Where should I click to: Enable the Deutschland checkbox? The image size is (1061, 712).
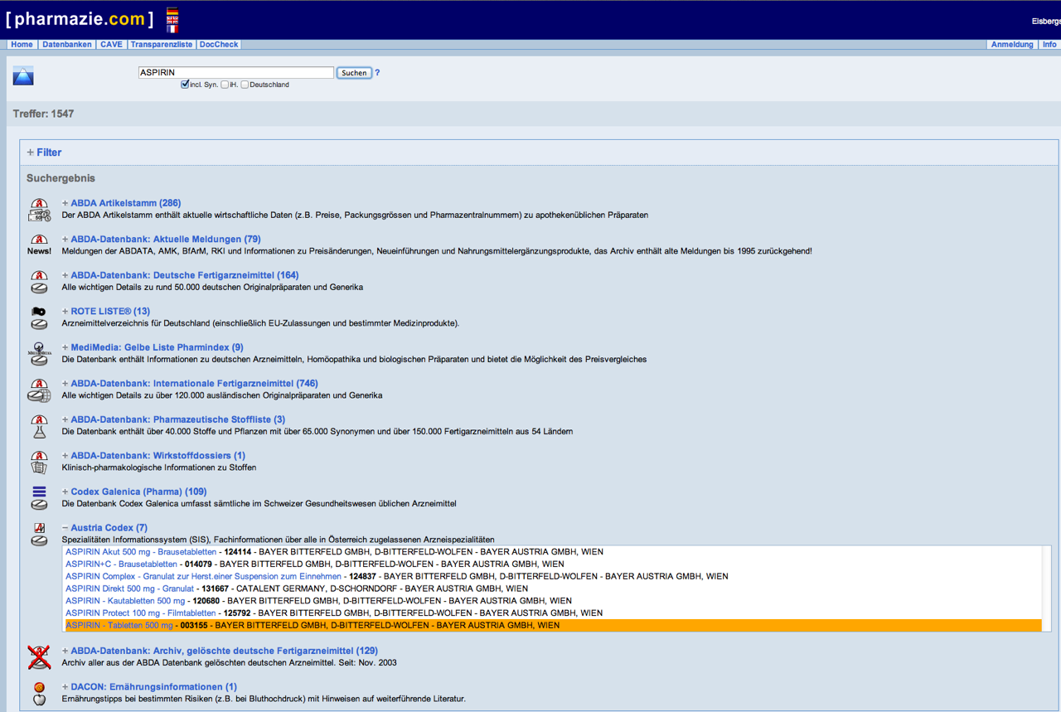(245, 85)
